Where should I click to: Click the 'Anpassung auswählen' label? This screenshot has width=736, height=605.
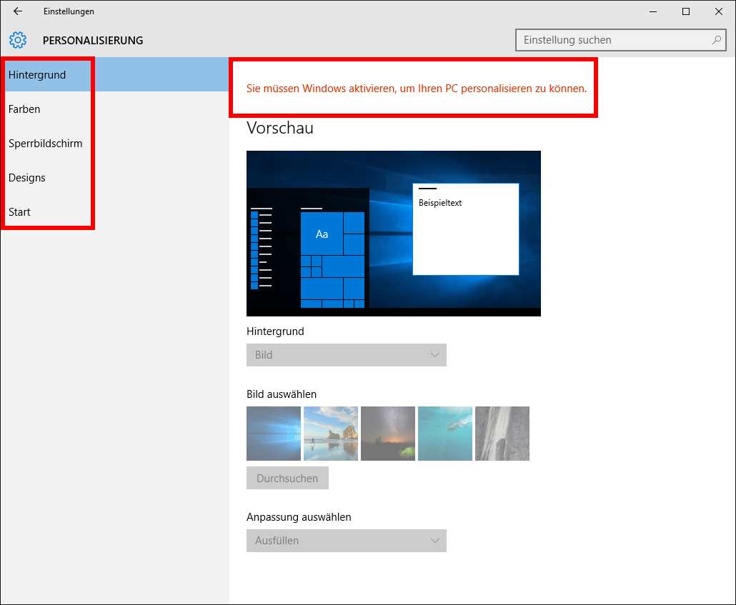coord(299,516)
